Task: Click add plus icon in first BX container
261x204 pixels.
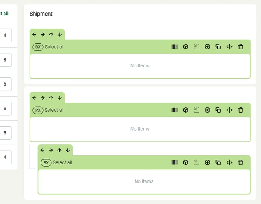Action: tap(207, 47)
